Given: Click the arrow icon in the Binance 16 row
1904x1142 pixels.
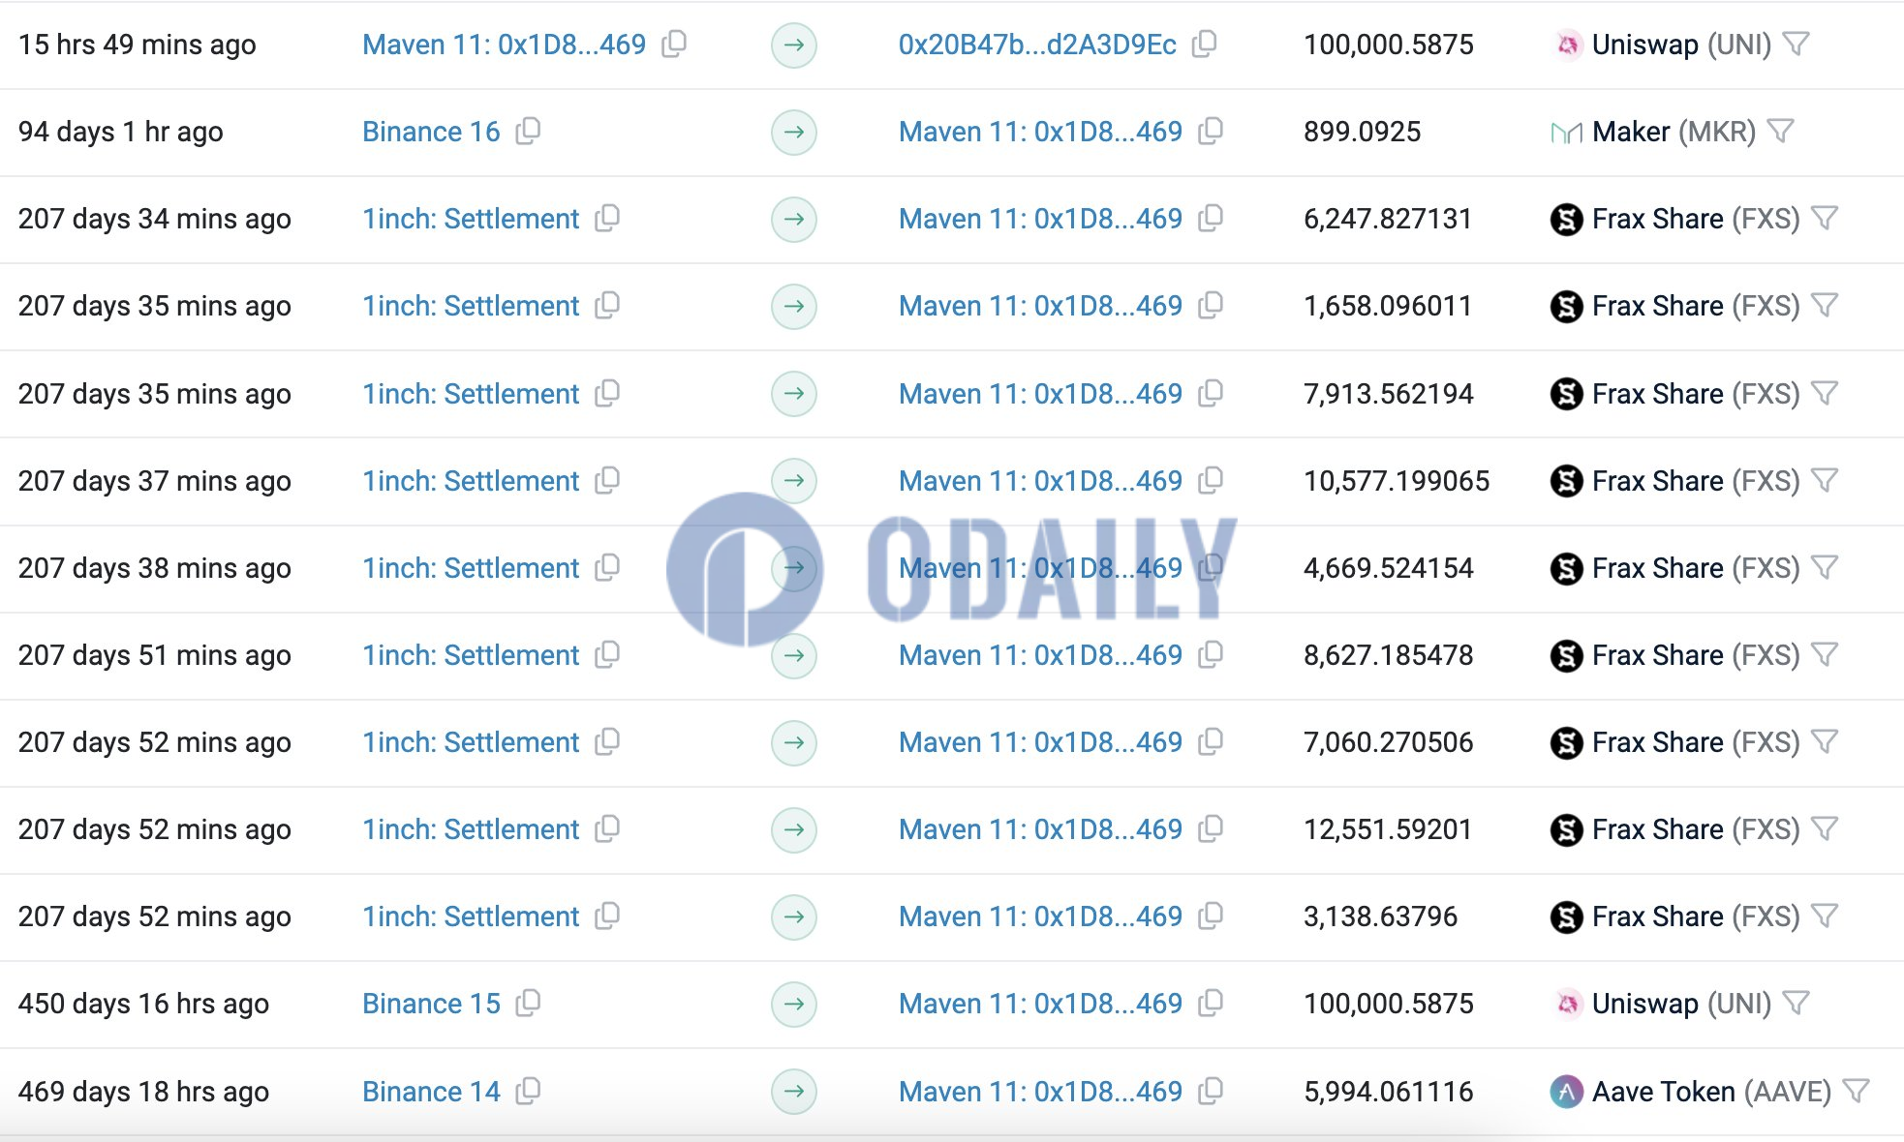Looking at the screenshot, I should pyautogui.click(x=794, y=132).
